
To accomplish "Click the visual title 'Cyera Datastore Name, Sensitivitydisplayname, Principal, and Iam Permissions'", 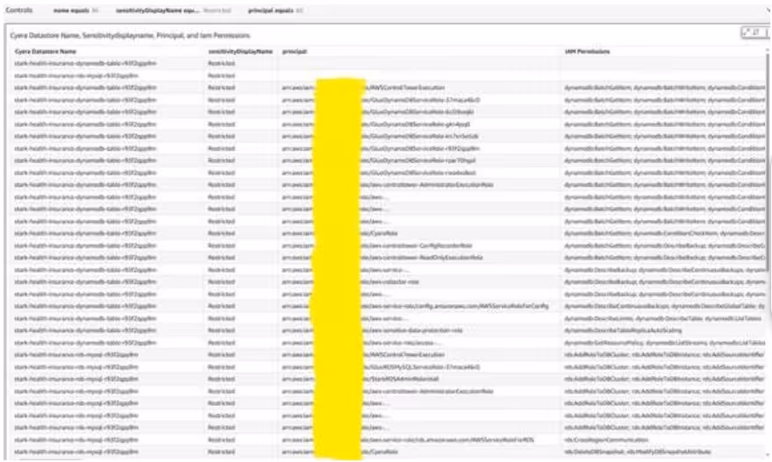I will [x=130, y=35].
